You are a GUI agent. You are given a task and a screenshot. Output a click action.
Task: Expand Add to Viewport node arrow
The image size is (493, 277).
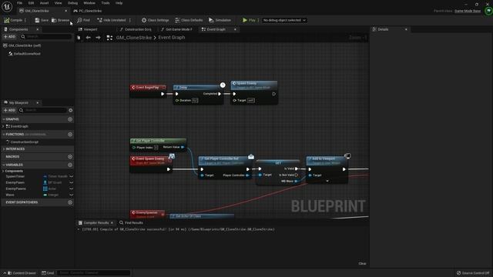tap(327, 182)
